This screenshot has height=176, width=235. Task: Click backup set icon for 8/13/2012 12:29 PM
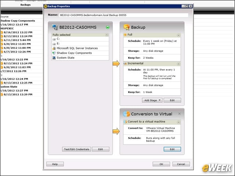tap(2, 95)
